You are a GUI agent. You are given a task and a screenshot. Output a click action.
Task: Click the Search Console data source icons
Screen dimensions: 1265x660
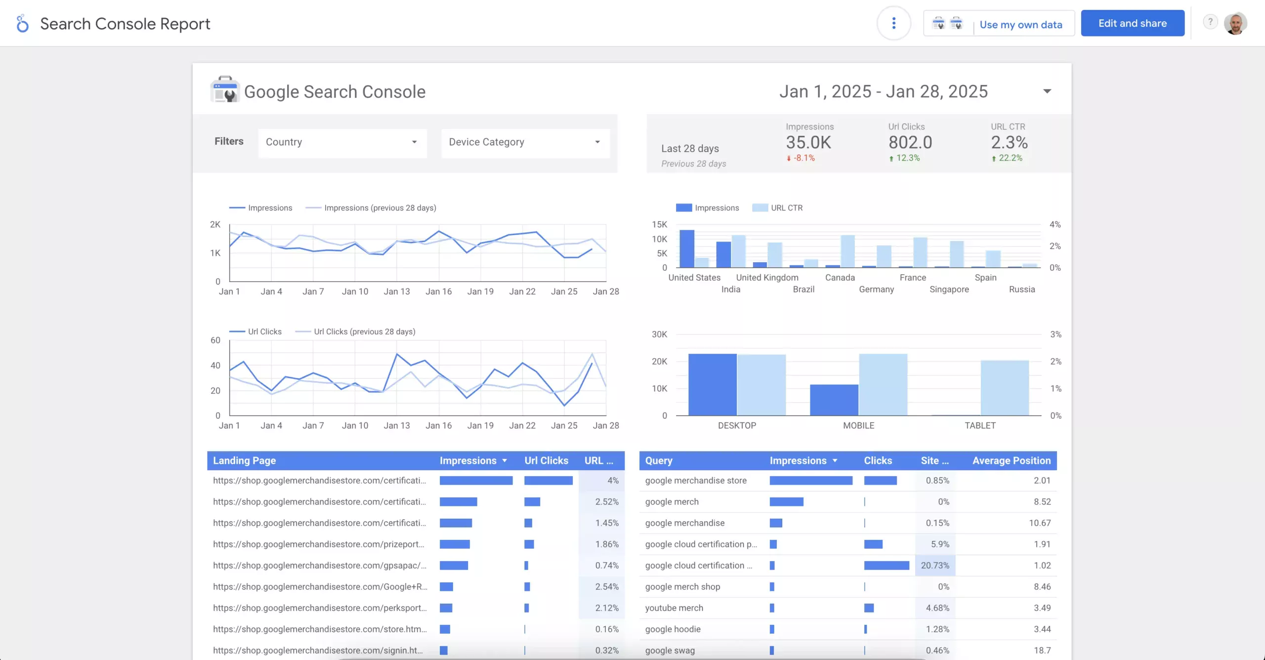[x=947, y=23]
